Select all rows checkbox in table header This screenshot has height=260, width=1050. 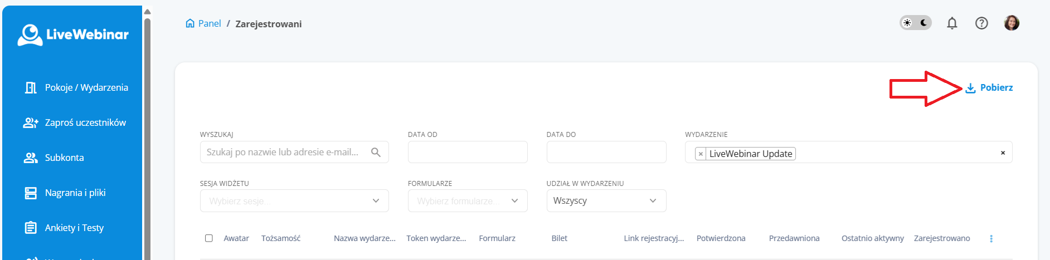pyautogui.click(x=209, y=238)
